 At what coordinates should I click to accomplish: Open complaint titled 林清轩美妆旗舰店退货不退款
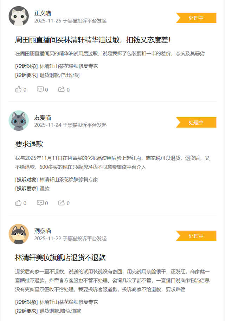pyautogui.click(x=60, y=257)
